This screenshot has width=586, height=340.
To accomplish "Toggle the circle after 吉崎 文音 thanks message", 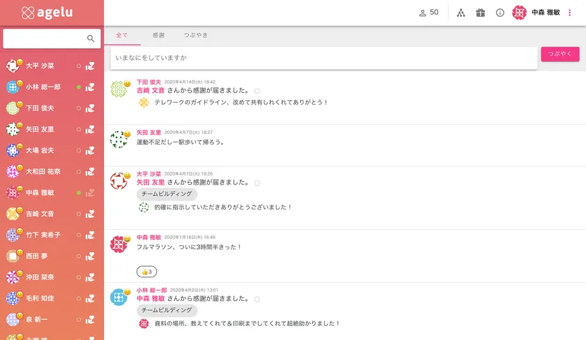I will (x=257, y=91).
